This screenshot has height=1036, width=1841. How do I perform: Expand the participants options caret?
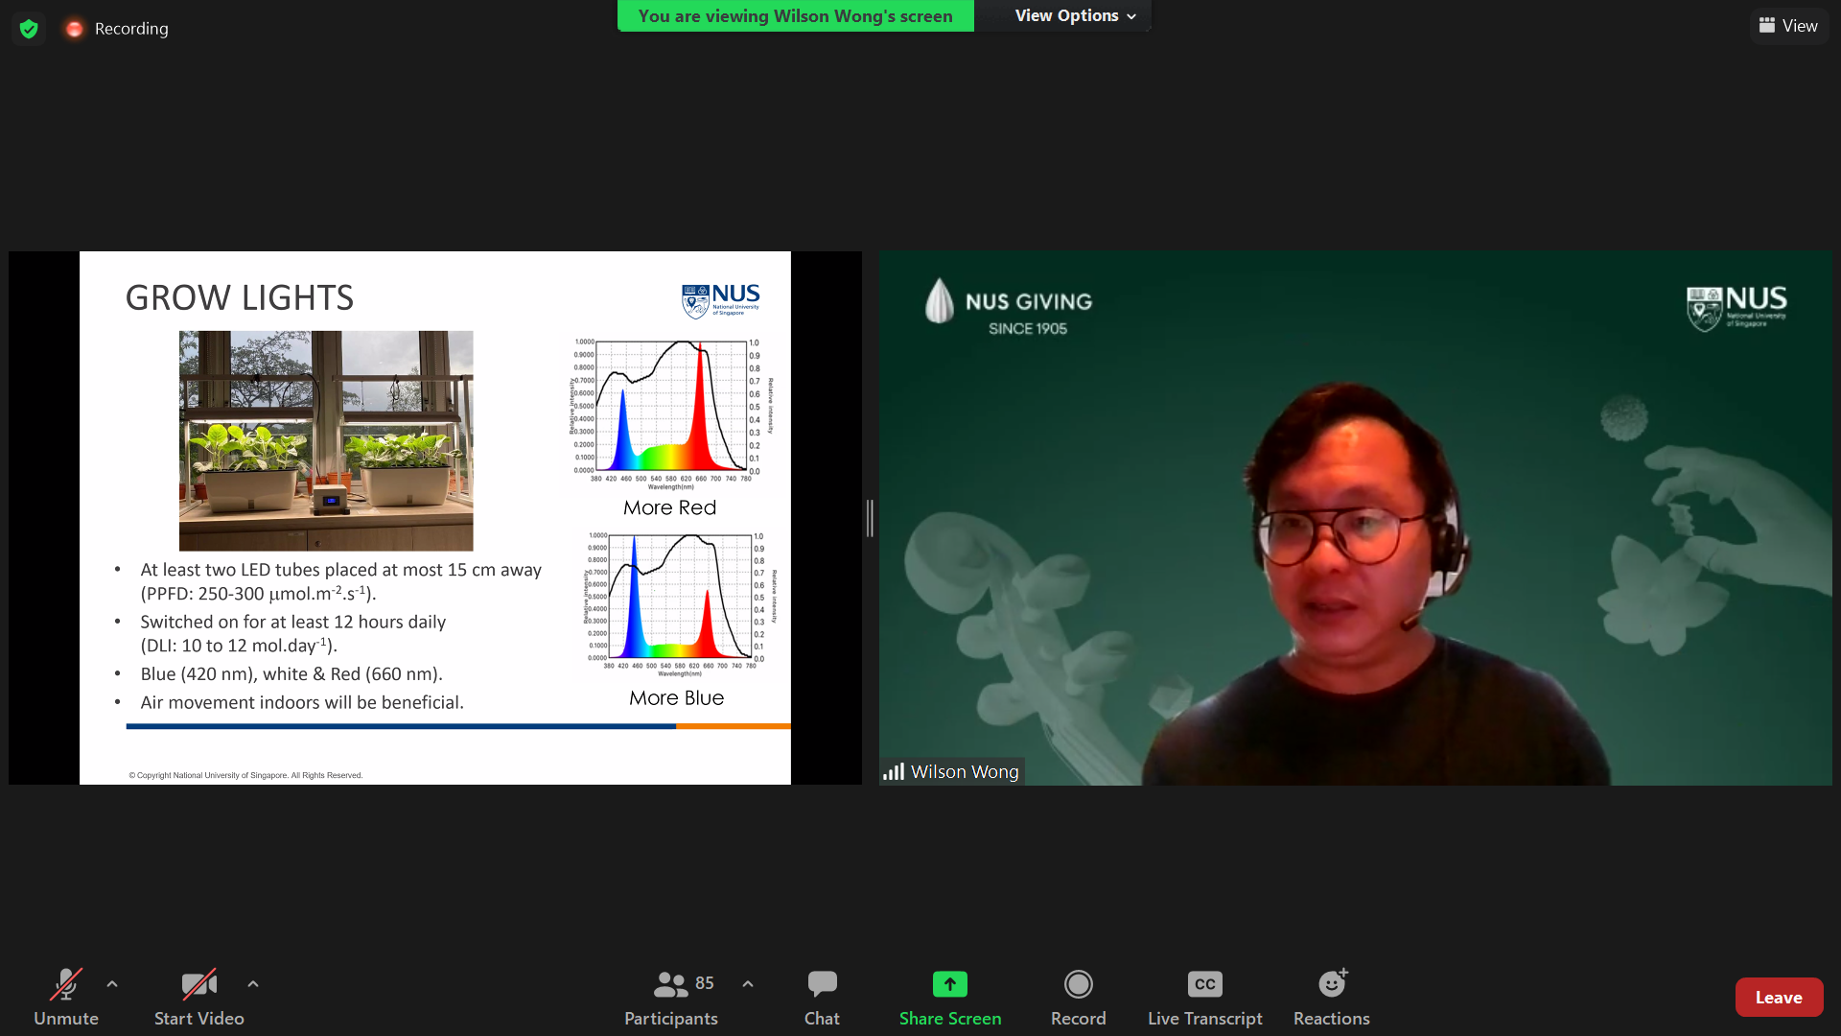pos(748,983)
